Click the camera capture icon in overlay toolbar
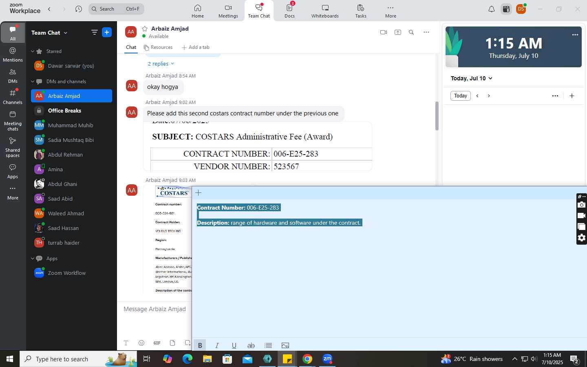587x367 pixels. point(582,205)
